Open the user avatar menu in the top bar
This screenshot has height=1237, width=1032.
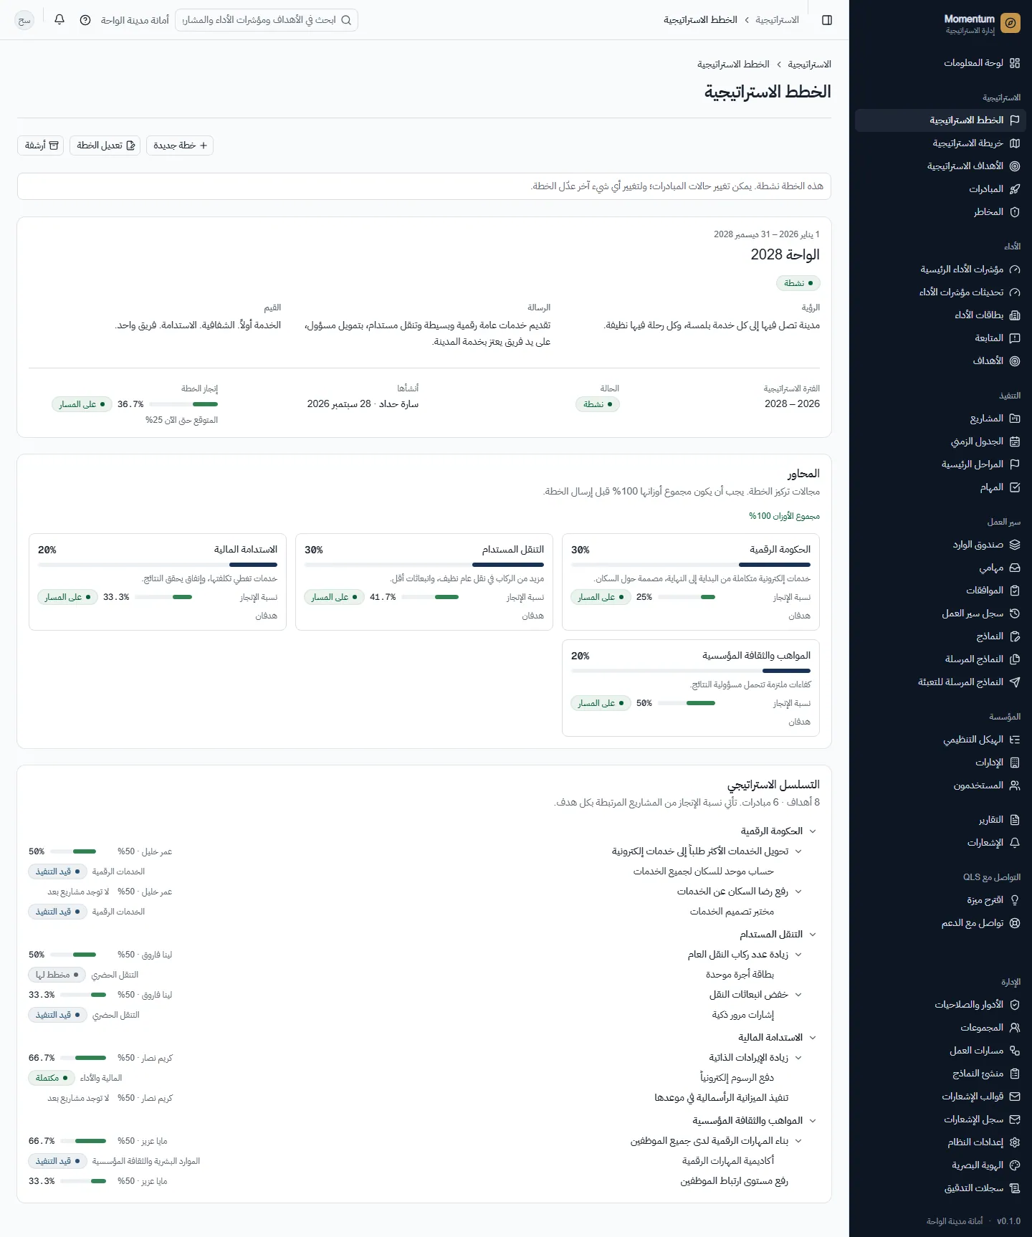pos(24,20)
